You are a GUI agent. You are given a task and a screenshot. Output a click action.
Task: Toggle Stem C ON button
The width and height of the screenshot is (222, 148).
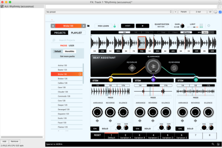point(180,129)
